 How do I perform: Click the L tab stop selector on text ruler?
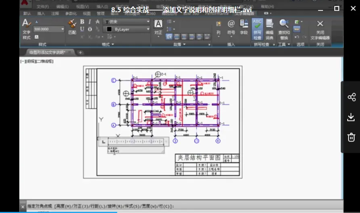tap(103, 142)
